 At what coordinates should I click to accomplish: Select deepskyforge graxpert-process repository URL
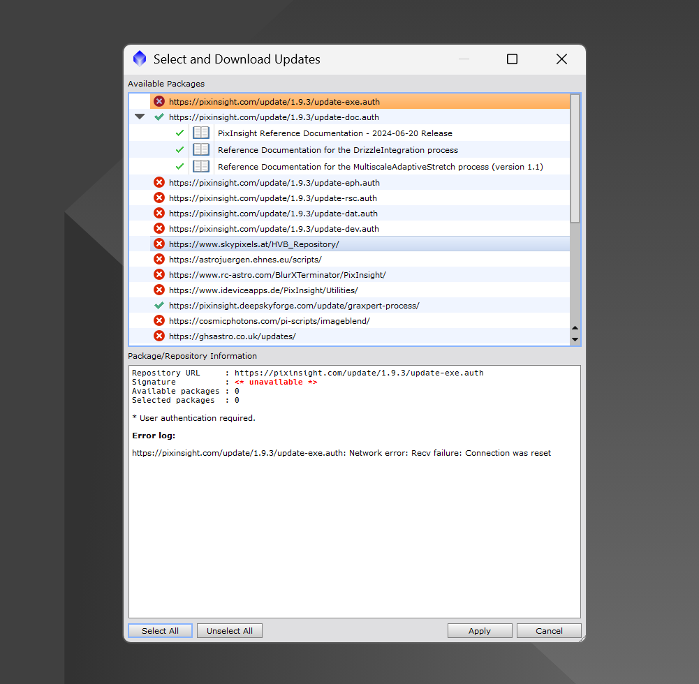tap(294, 306)
